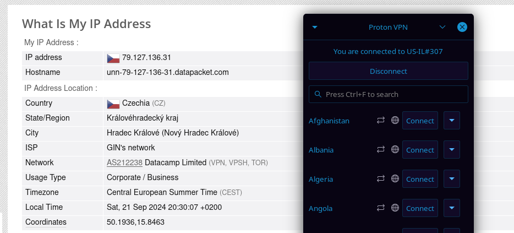Click the P2P arrows icon for Angola

(x=381, y=208)
